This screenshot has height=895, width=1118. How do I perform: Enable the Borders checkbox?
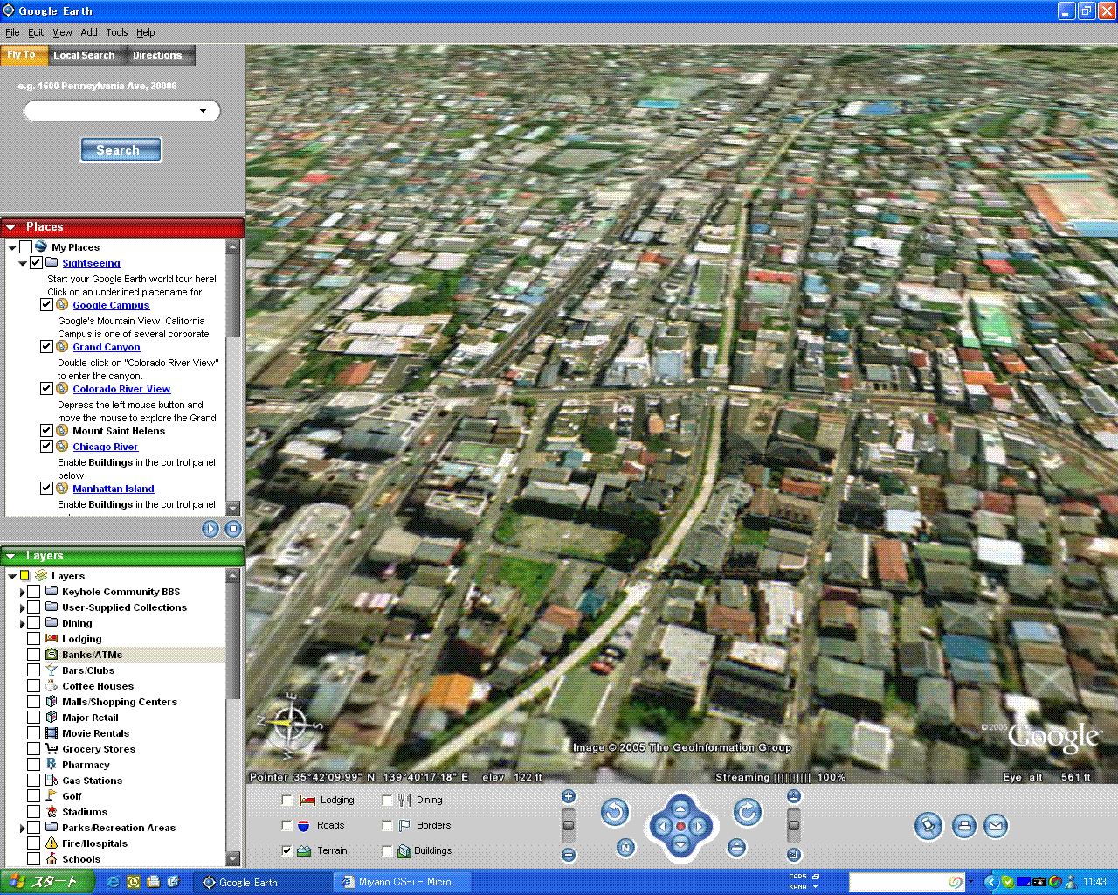387,825
